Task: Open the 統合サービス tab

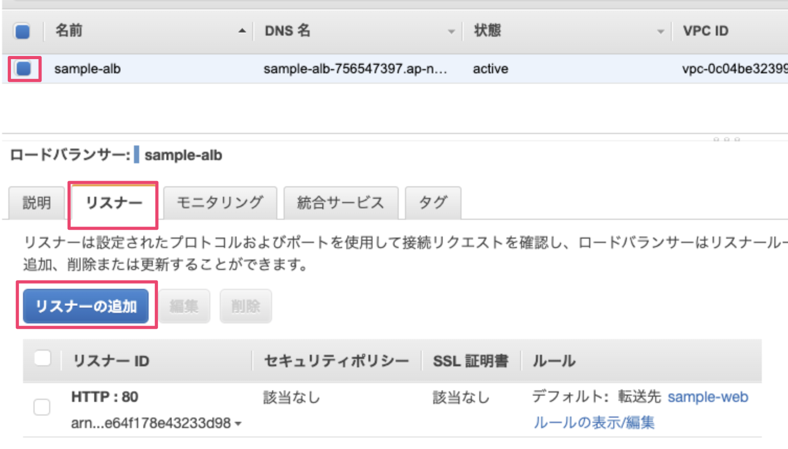Action: 341,203
